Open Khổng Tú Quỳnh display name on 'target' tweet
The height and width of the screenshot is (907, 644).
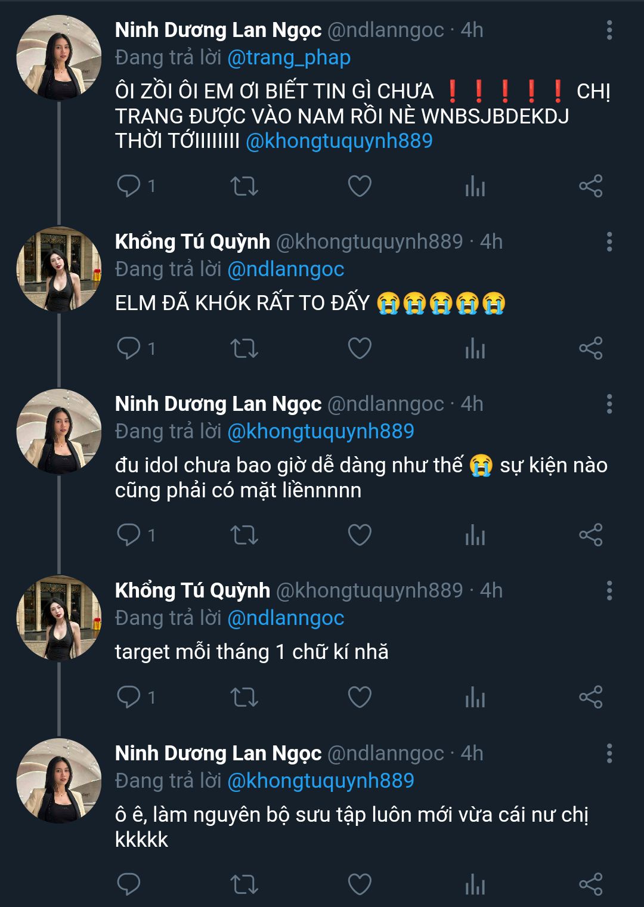[192, 590]
